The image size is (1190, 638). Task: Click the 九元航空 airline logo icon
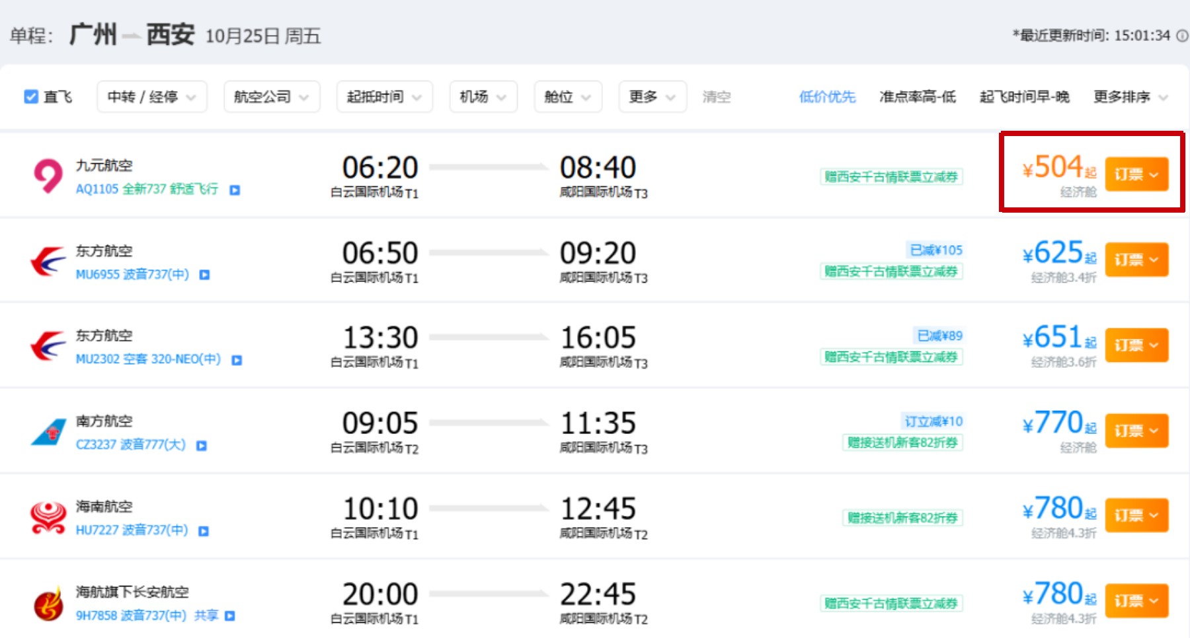coord(48,176)
